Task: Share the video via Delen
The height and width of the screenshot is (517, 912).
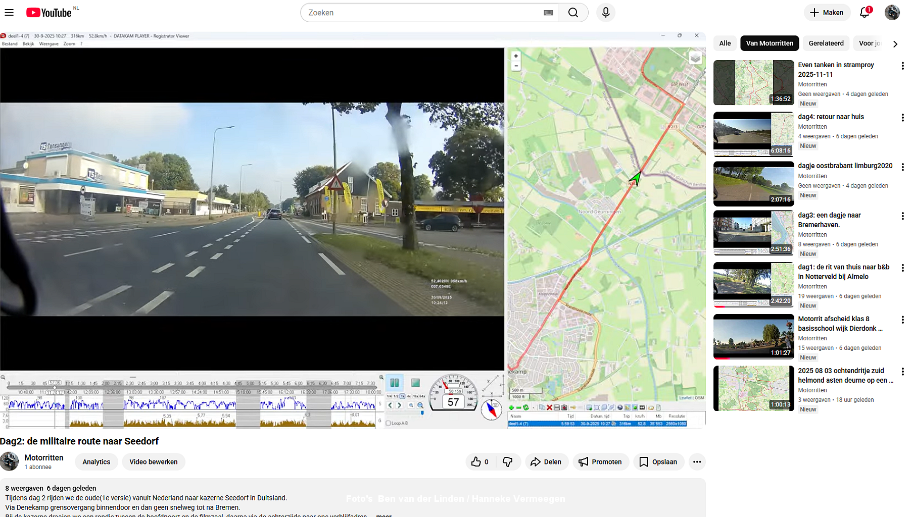Action: 546,462
